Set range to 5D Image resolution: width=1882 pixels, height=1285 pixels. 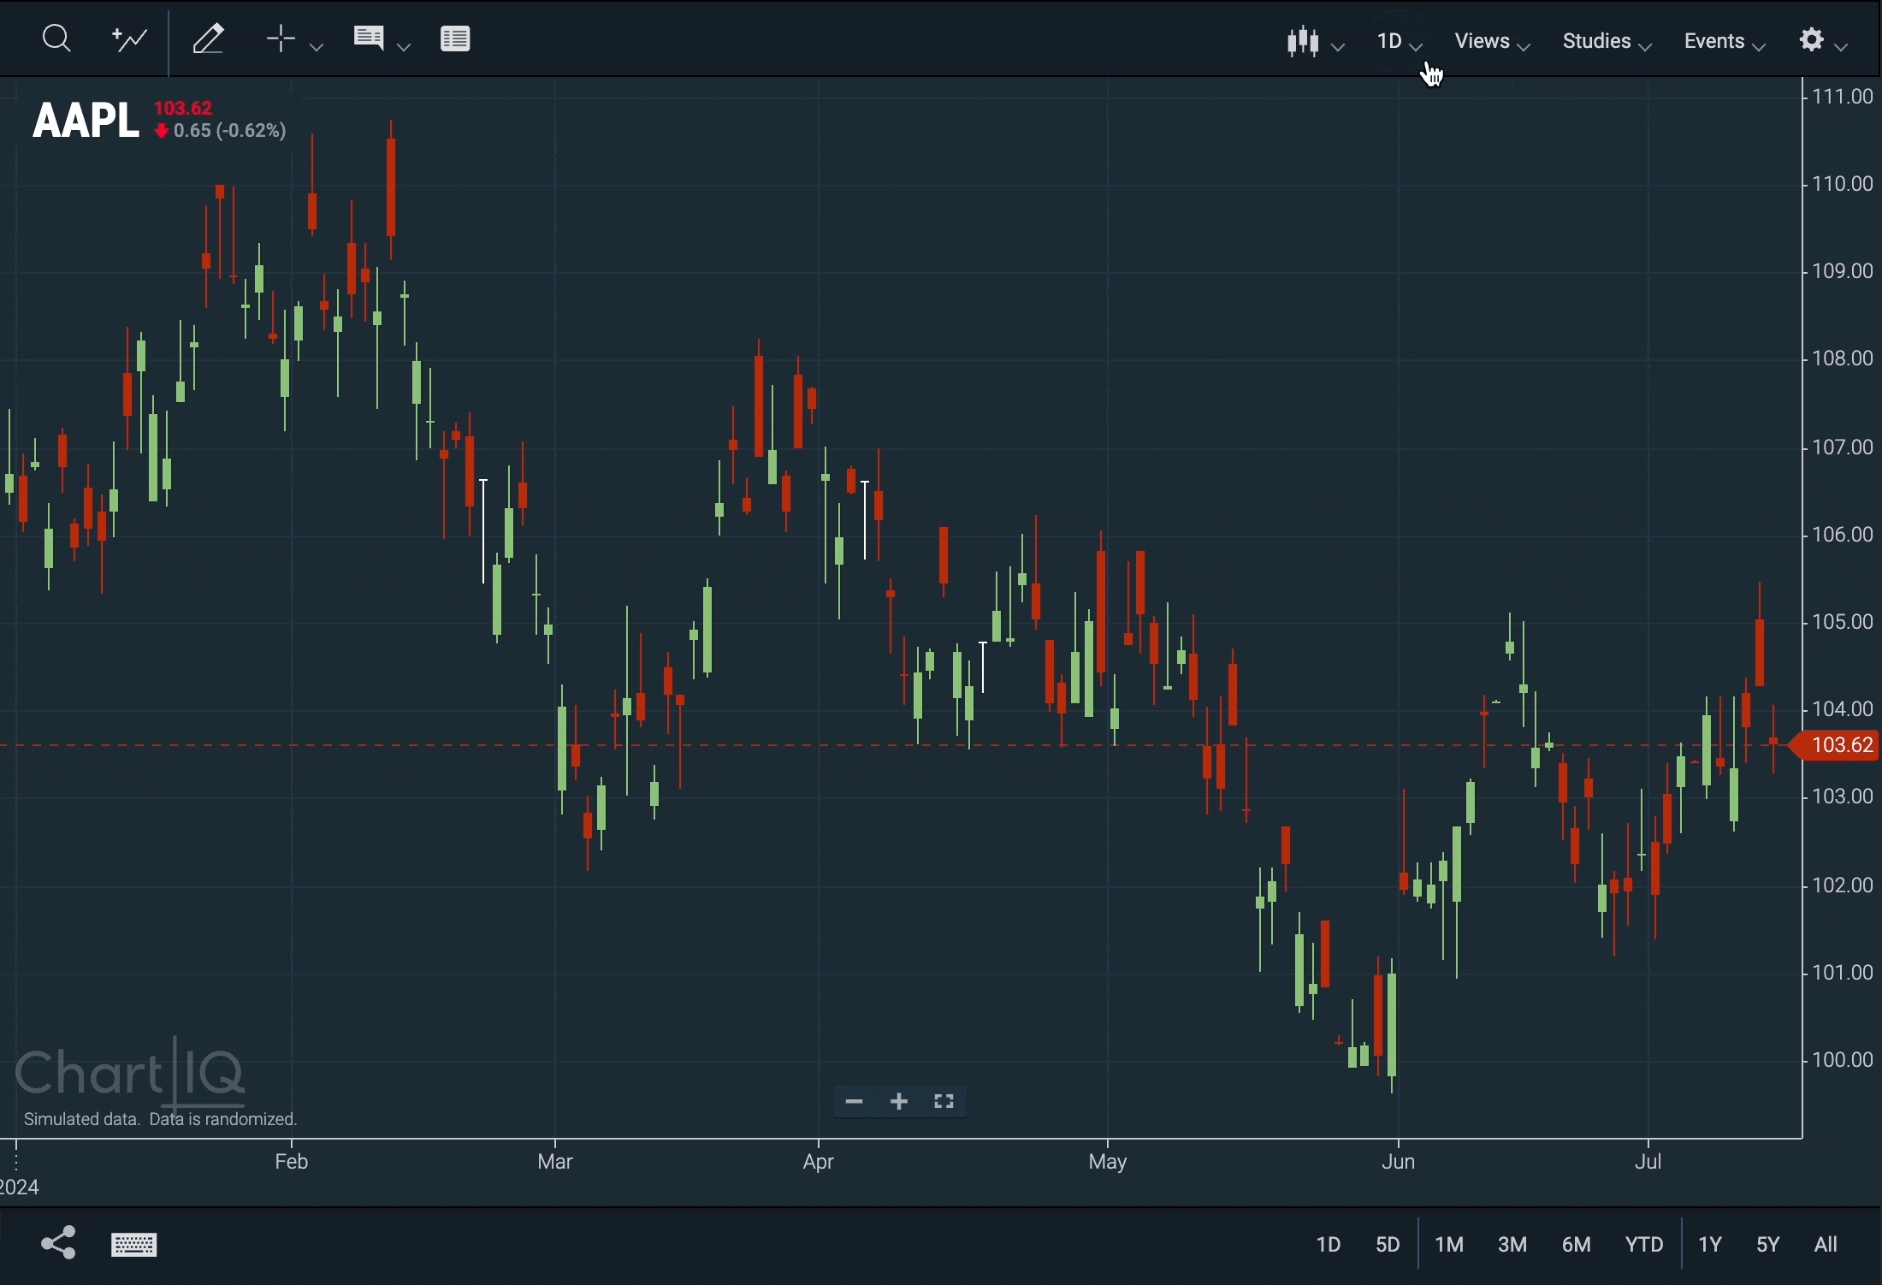1388,1245
